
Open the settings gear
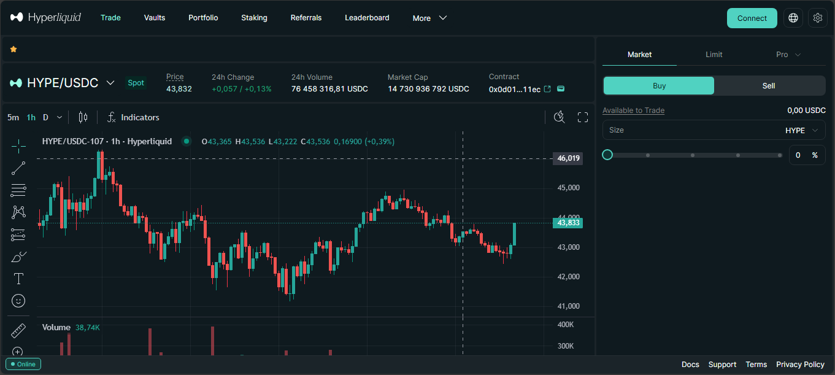pos(818,18)
